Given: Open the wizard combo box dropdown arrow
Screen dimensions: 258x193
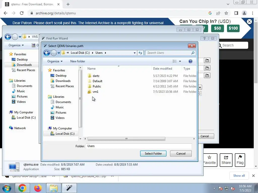Looking at the screenshot, I should [200, 87].
